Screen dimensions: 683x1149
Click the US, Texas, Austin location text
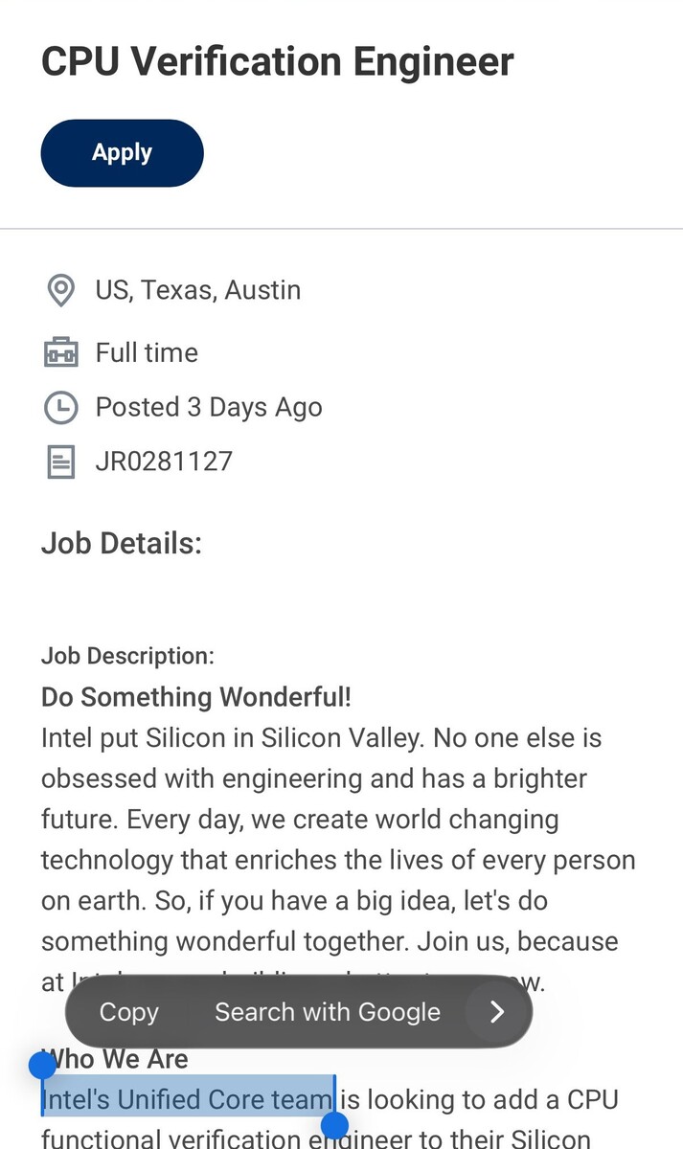pos(198,290)
